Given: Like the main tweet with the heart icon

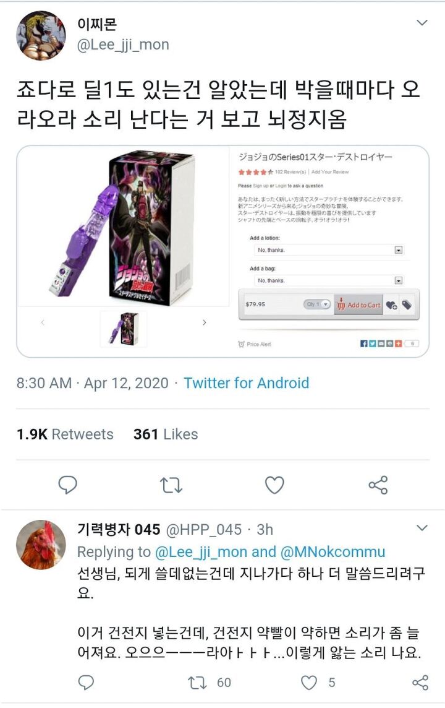Looking at the screenshot, I should click(274, 485).
